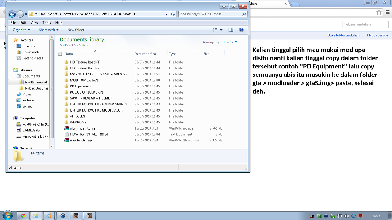Open the File menu
392x220 pixels.
[x=13, y=23]
